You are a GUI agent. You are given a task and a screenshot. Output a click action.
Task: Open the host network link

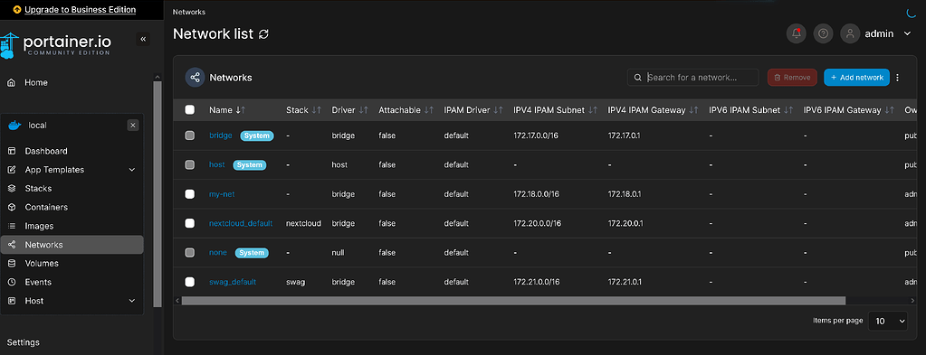(216, 165)
